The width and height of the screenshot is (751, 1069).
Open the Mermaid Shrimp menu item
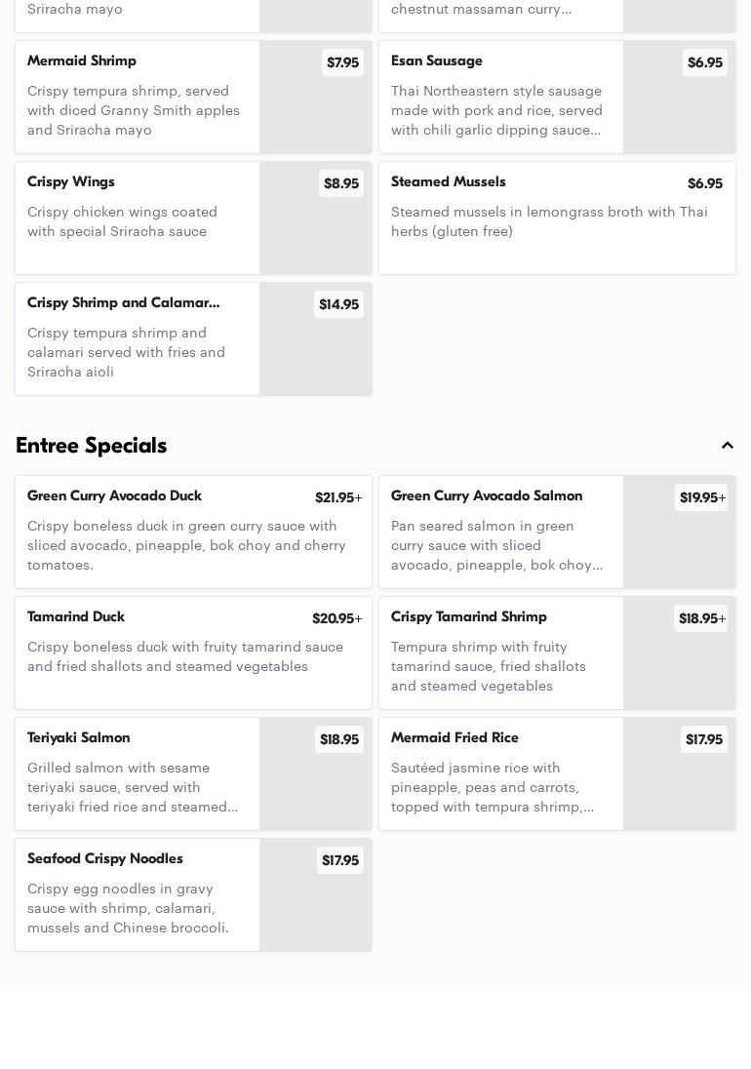tap(137, 98)
